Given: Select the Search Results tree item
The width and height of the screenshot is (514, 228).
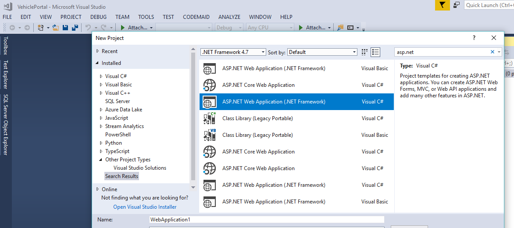Looking at the screenshot, I should click(x=121, y=176).
